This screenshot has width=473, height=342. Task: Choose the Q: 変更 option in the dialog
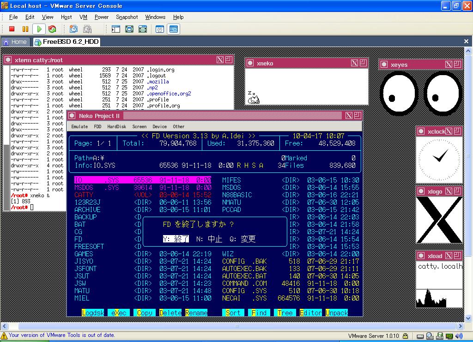pos(243,239)
